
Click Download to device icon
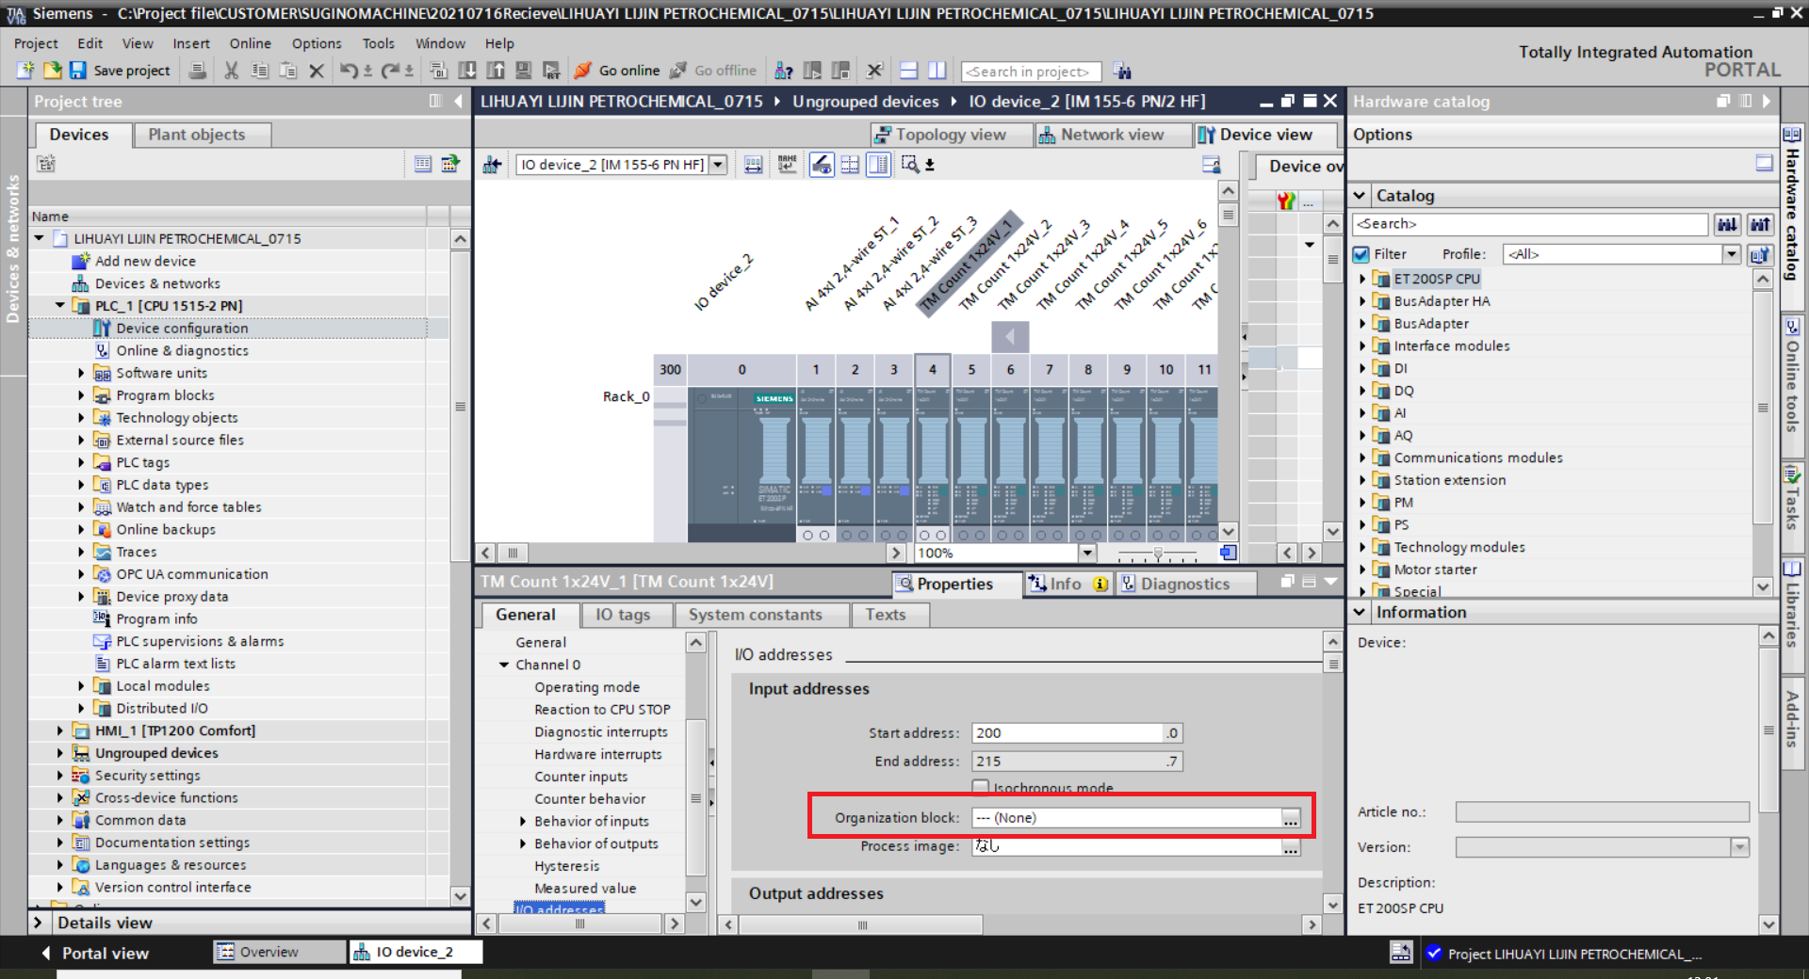coord(467,71)
